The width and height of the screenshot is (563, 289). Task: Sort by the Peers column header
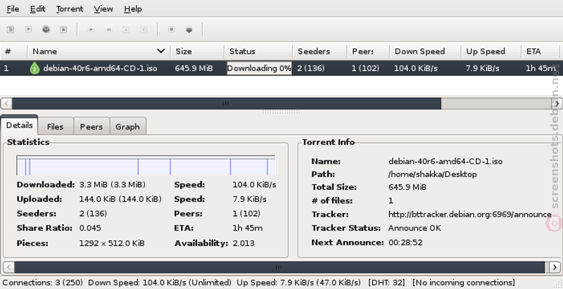point(368,51)
